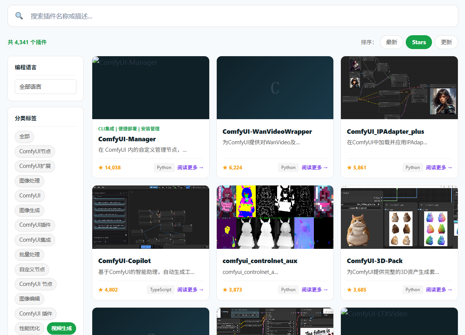Click the 共 4,341 个插件 count text

(27, 42)
